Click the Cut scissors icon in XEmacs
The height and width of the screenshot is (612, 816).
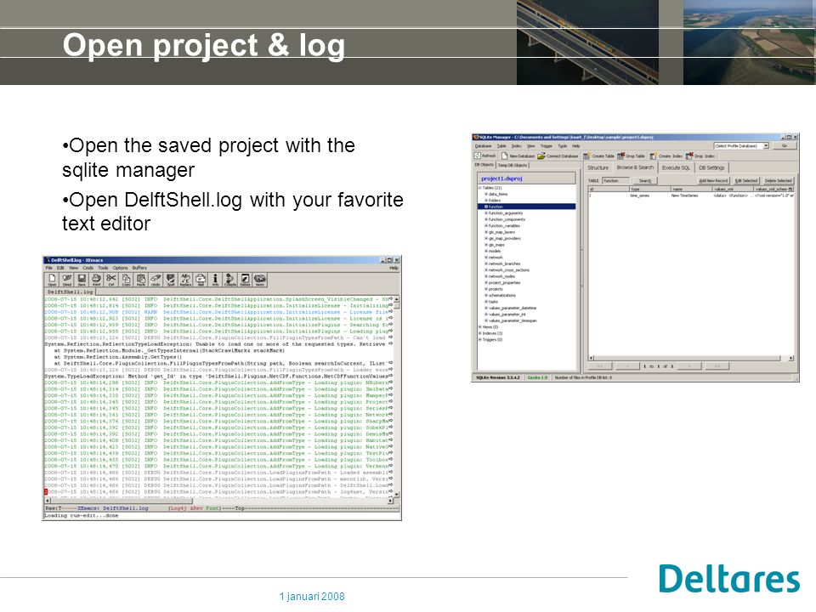111,280
